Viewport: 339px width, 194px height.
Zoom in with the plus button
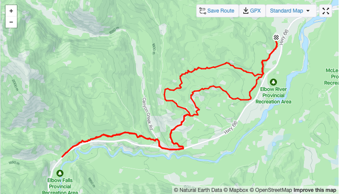11,11
